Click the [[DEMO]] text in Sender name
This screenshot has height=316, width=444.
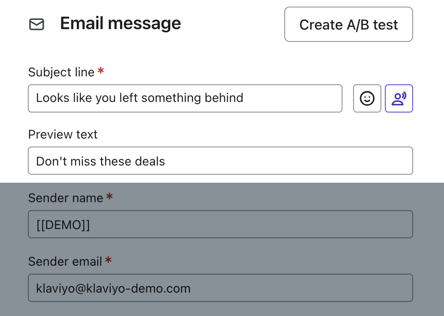63,225
